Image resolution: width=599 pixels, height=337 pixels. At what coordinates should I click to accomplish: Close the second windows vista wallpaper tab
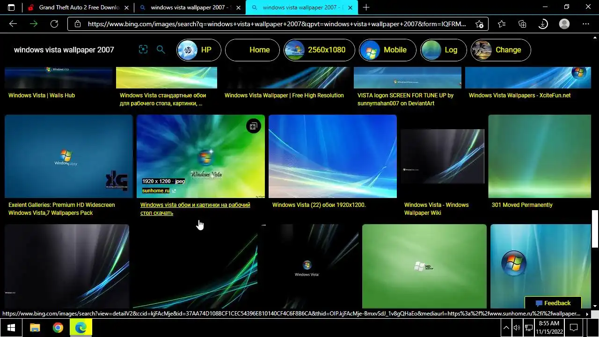pyautogui.click(x=239, y=7)
